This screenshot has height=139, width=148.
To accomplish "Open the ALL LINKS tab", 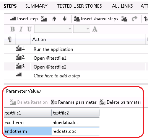I will 122,6.
